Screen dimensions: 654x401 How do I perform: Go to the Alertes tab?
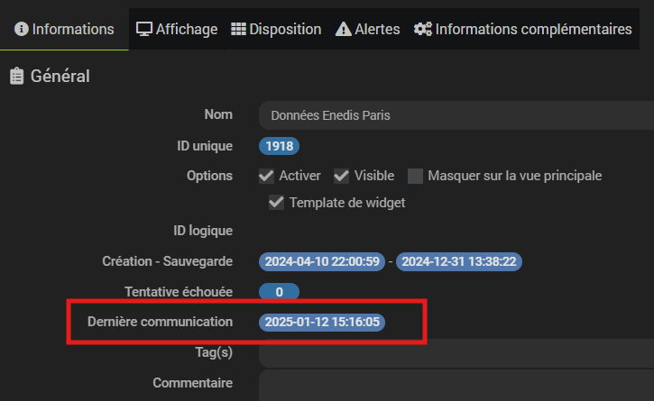click(x=377, y=30)
